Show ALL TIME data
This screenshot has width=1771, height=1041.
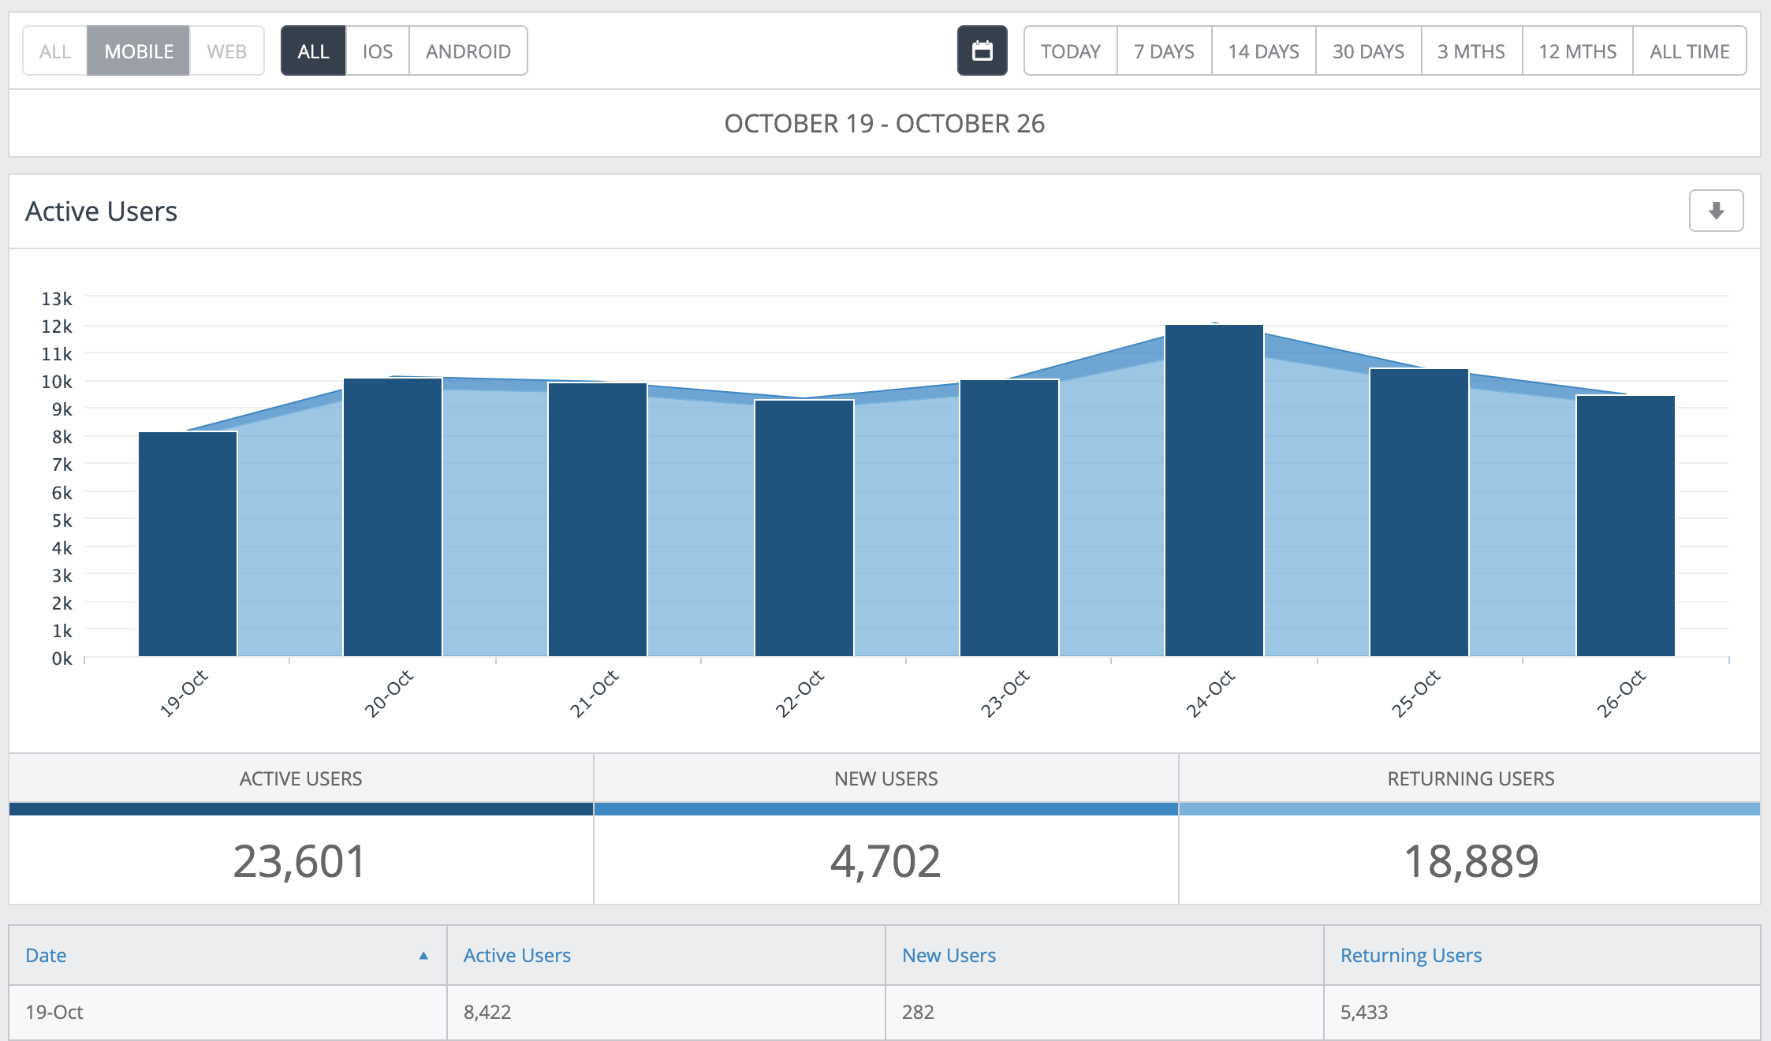coord(1689,51)
